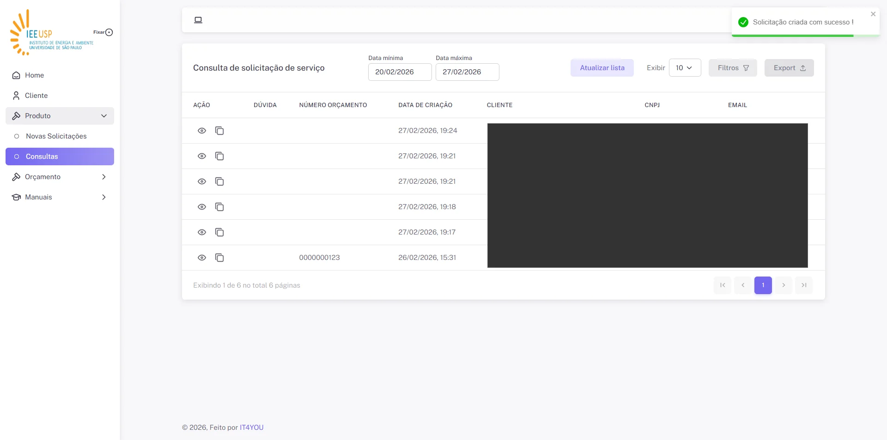Screen dimensions: 887x440
Task: Toggle the Fixar sidebar pin
Action: click(109, 32)
